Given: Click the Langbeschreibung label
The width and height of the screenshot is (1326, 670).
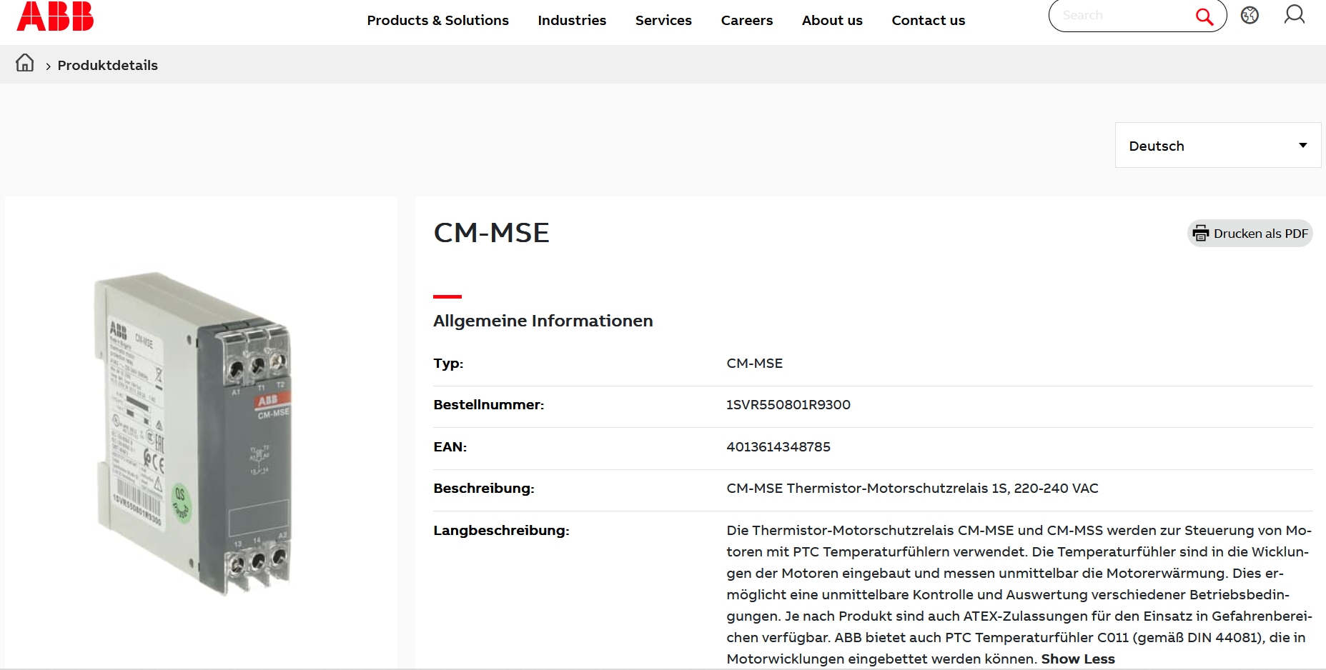Looking at the screenshot, I should (502, 530).
